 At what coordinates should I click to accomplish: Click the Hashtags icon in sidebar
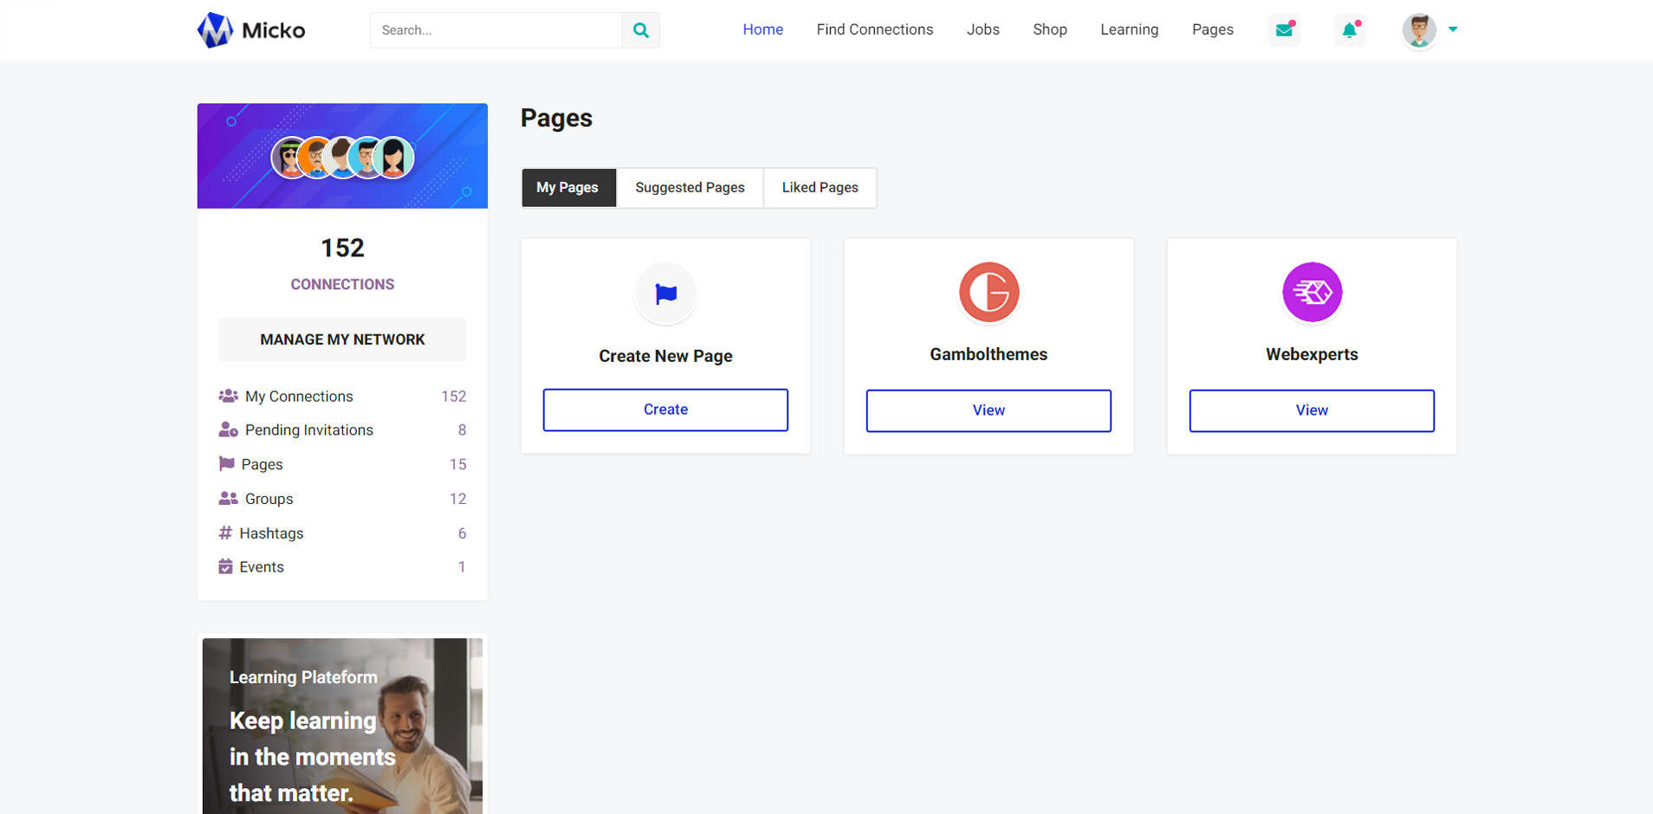pyautogui.click(x=225, y=533)
